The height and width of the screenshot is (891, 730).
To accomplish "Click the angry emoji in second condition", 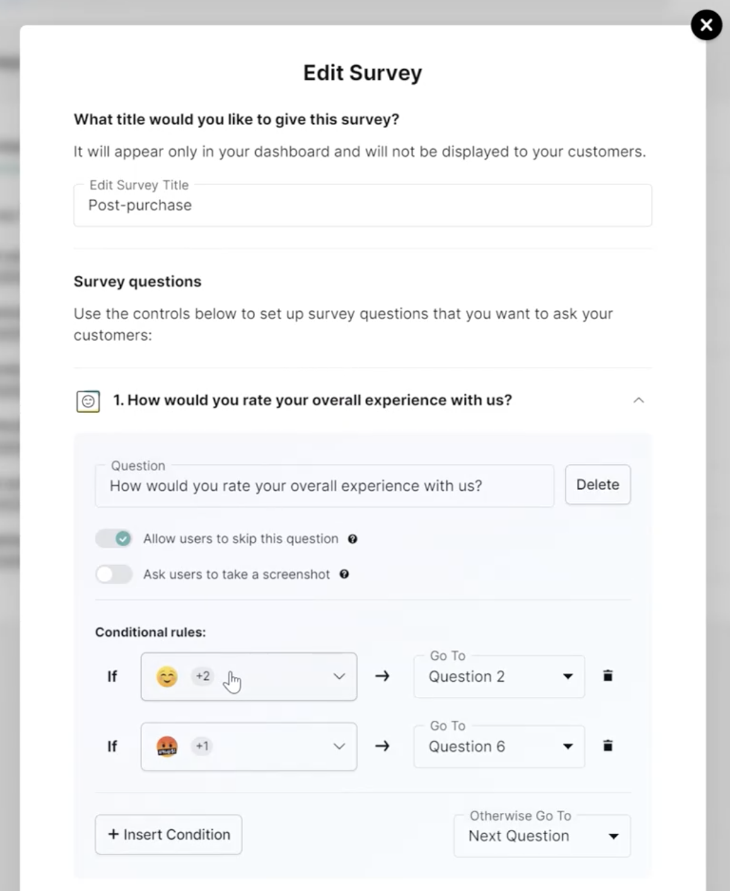I will (x=167, y=746).
